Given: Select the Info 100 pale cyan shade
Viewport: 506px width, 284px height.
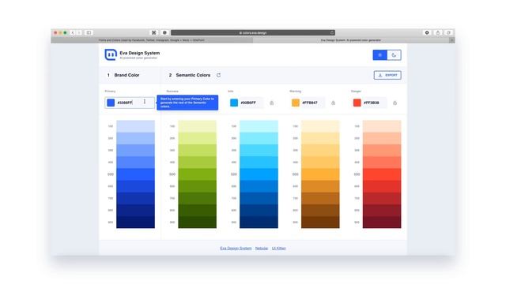Looking at the screenshot, I should pos(259,126).
